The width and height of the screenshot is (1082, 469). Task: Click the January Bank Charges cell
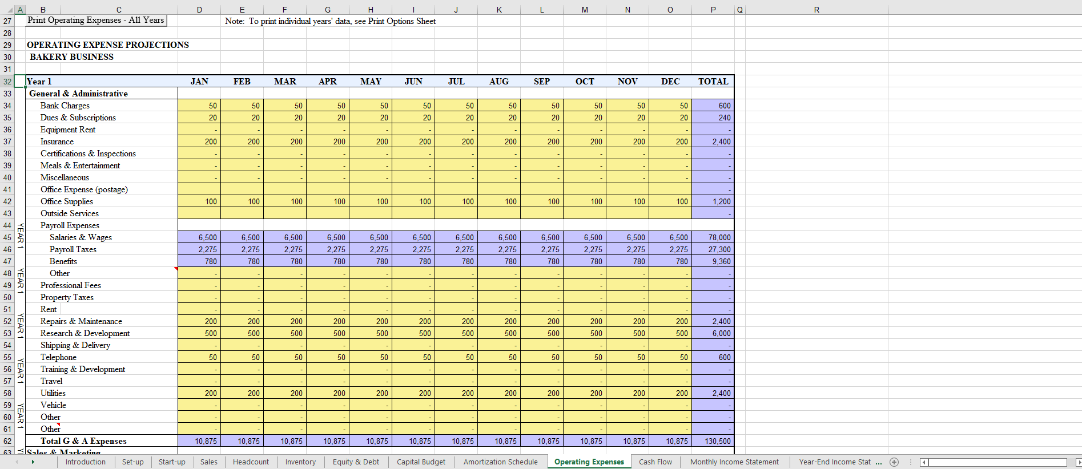pyautogui.click(x=199, y=106)
